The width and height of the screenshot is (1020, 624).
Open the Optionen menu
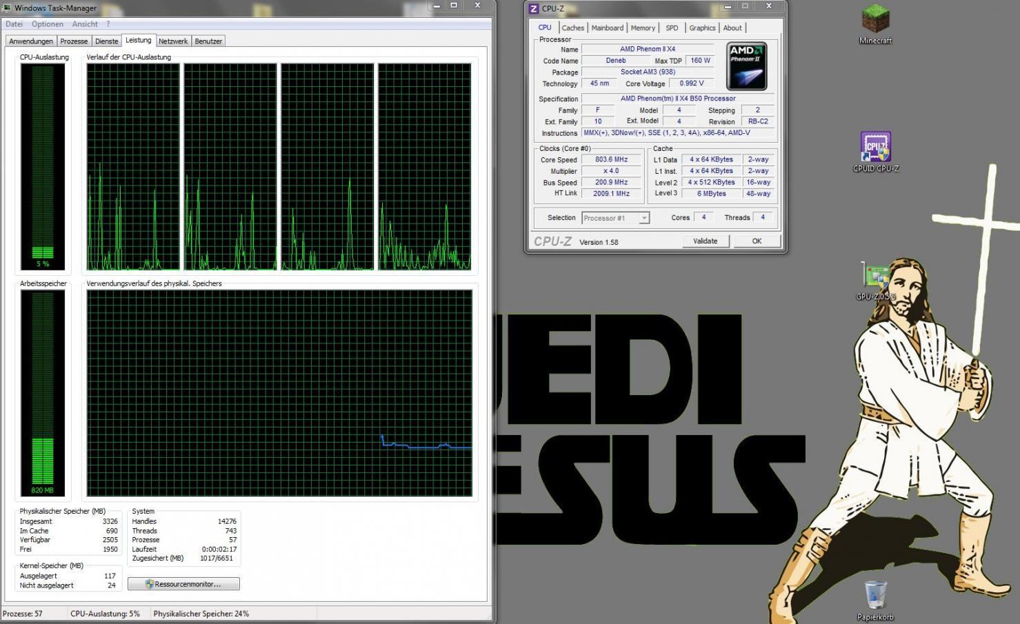(x=48, y=24)
